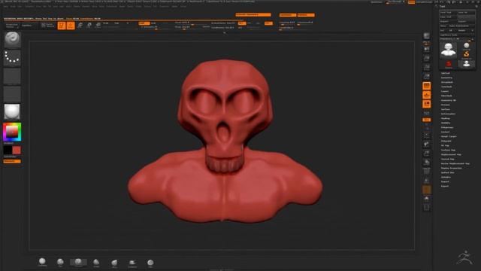The image size is (481, 271).
Task: Select the small bust tool thumbnail
Action: tap(466, 63)
